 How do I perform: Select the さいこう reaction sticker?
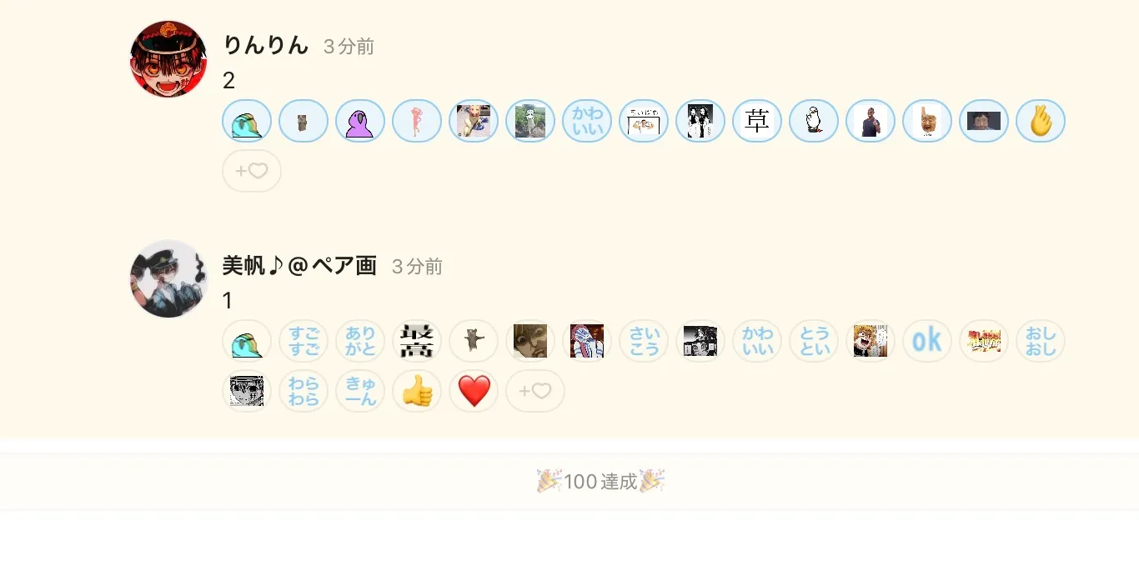point(644,341)
